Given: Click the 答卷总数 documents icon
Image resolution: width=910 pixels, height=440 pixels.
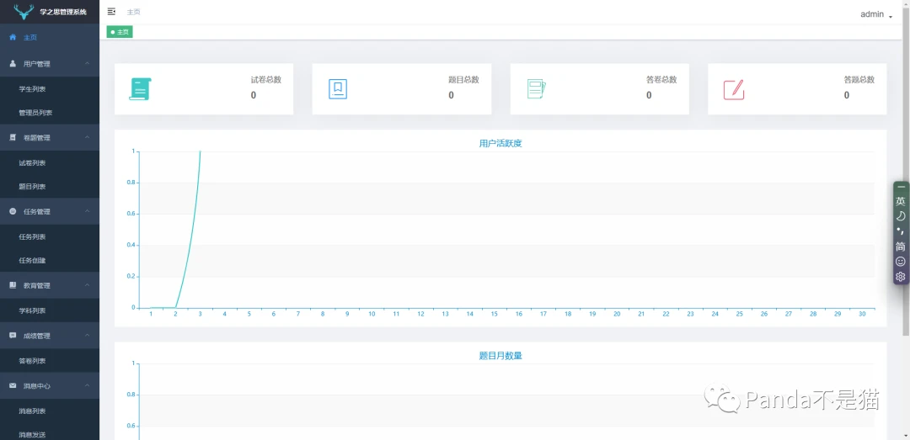Looking at the screenshot, I should coord(536,88).
